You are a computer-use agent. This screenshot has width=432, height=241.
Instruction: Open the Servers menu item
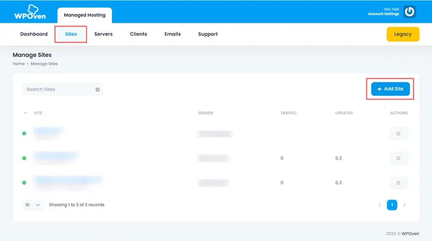103,34
